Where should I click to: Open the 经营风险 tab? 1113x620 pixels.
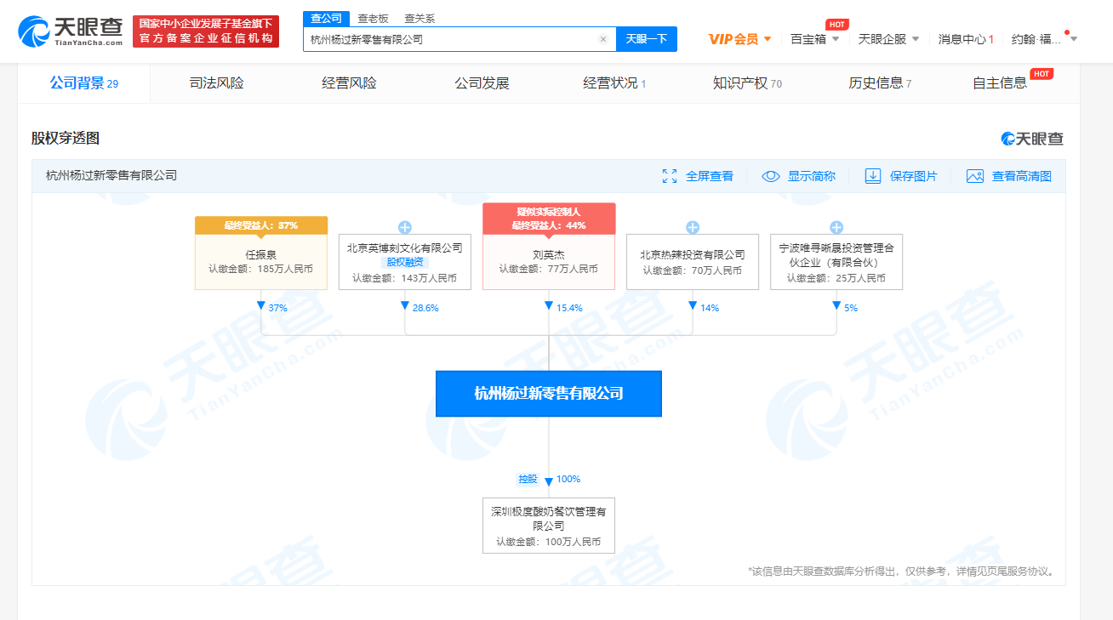click(349, 83)
